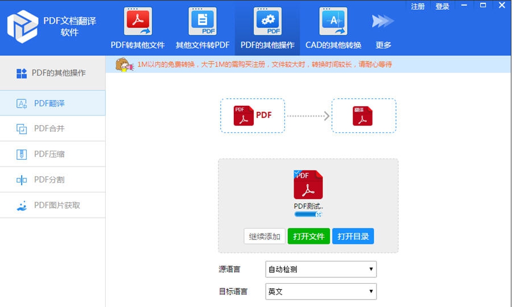Click the PDF翻译 sidebar icon
This screenshot has height=307, width=512.
22,103
